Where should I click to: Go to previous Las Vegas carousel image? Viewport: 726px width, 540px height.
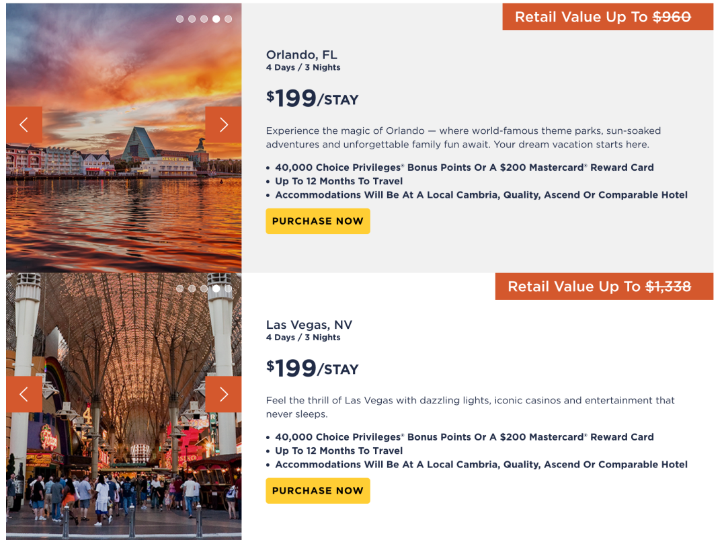point(24,394)
